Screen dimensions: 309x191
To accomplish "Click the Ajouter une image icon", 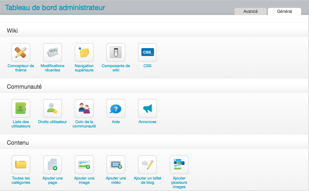I will click(x=84, y=165).
